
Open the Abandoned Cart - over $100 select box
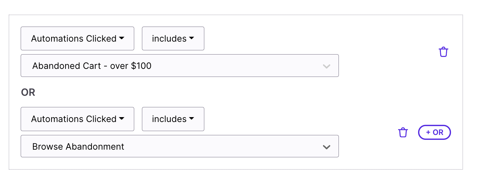pos(180,66)
